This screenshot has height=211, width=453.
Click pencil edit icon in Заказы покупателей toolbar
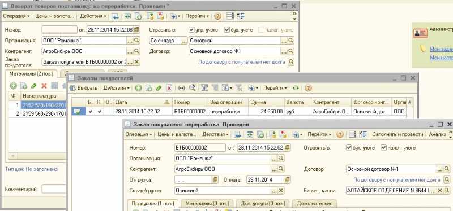click(159, 88)
